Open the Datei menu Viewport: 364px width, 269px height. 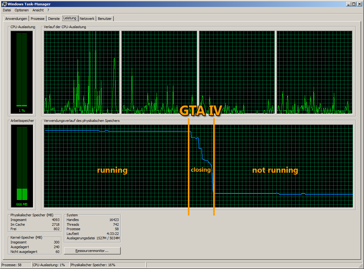coord(7,10)
